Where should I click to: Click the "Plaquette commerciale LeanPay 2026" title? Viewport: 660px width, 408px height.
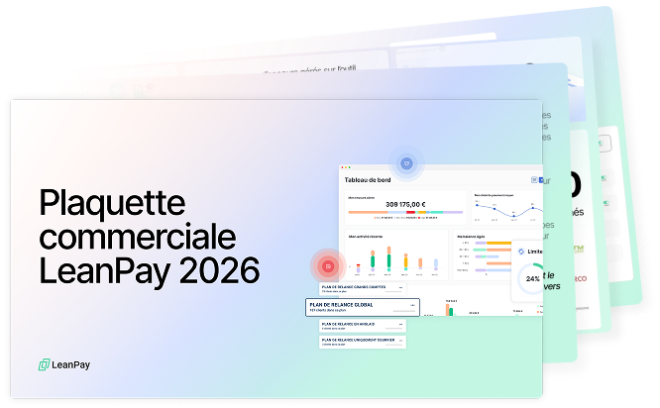(x=150, y=237)
